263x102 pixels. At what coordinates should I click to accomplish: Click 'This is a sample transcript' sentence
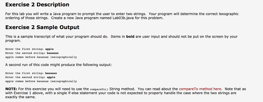coord(121,38)
